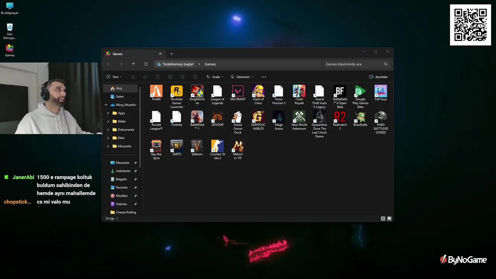Select Battlefield 6 Open Beta icon
This screenshot has height=279, width=496.
click(x=340, y=97)
